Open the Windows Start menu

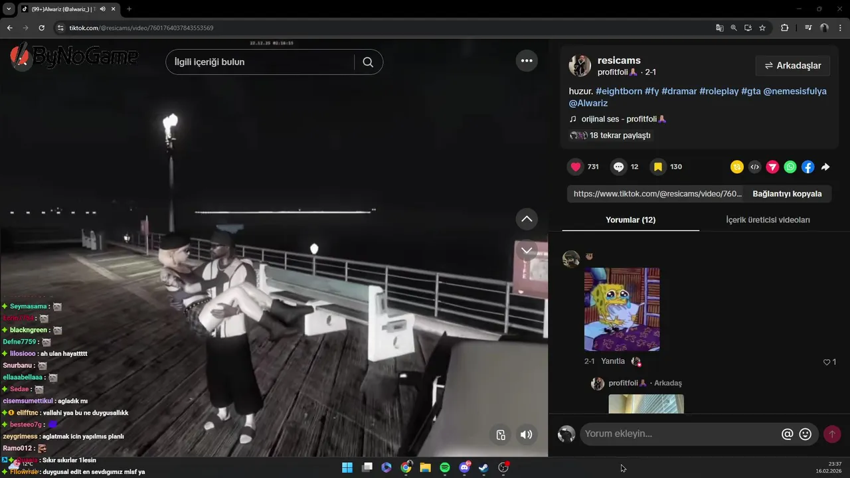[x=347, y=467]
